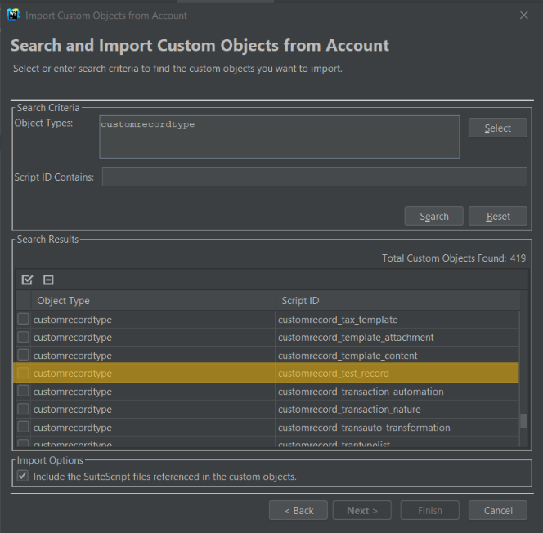Click the Object Types text area
The width and height of the screenshot is (543, 533).
coord(280,137)
